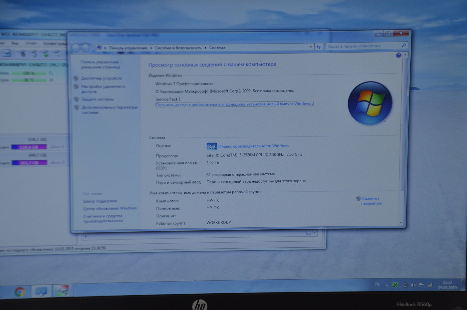467x310 pixels.
Task: Open the network signal tray icon
Action: click(x=430, y=285)
